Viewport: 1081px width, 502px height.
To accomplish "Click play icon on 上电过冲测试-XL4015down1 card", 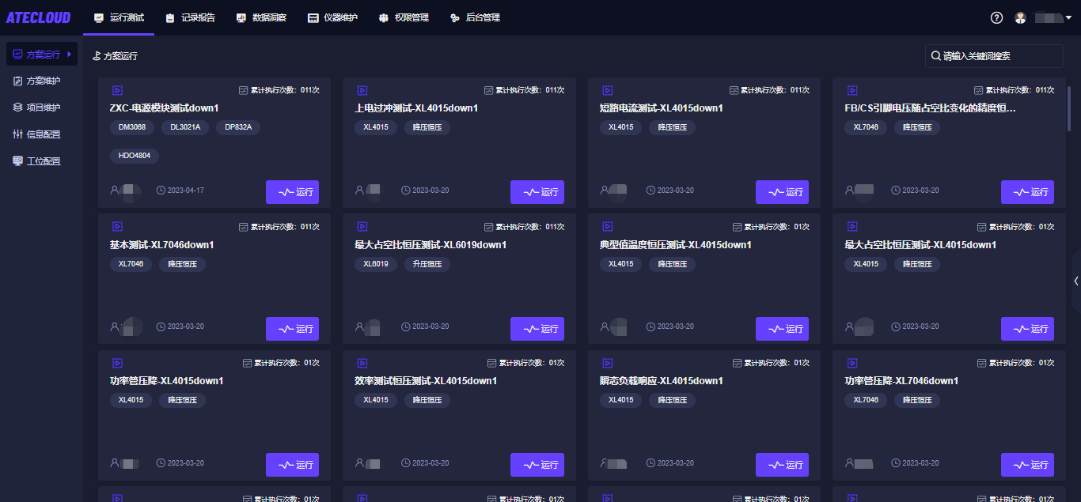I will [362, 90].
